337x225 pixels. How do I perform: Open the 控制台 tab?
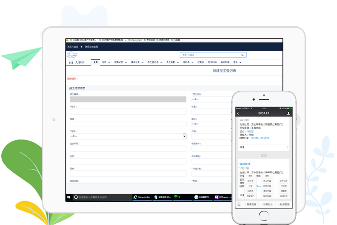pyautogui.click(x=200, y=62)
